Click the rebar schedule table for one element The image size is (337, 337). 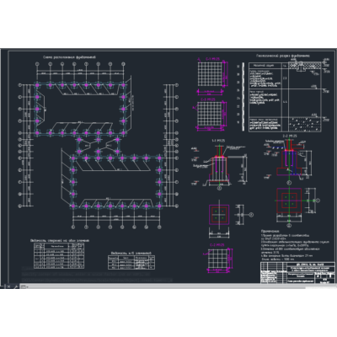coord(60,255)
